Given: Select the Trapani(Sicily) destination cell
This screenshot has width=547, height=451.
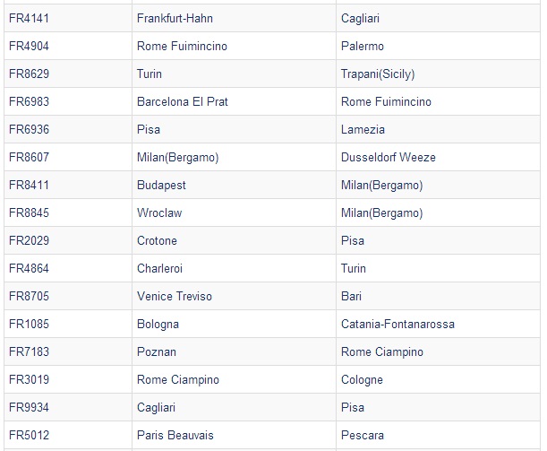Looking at the screenshot, I should [x=438, y=74].
